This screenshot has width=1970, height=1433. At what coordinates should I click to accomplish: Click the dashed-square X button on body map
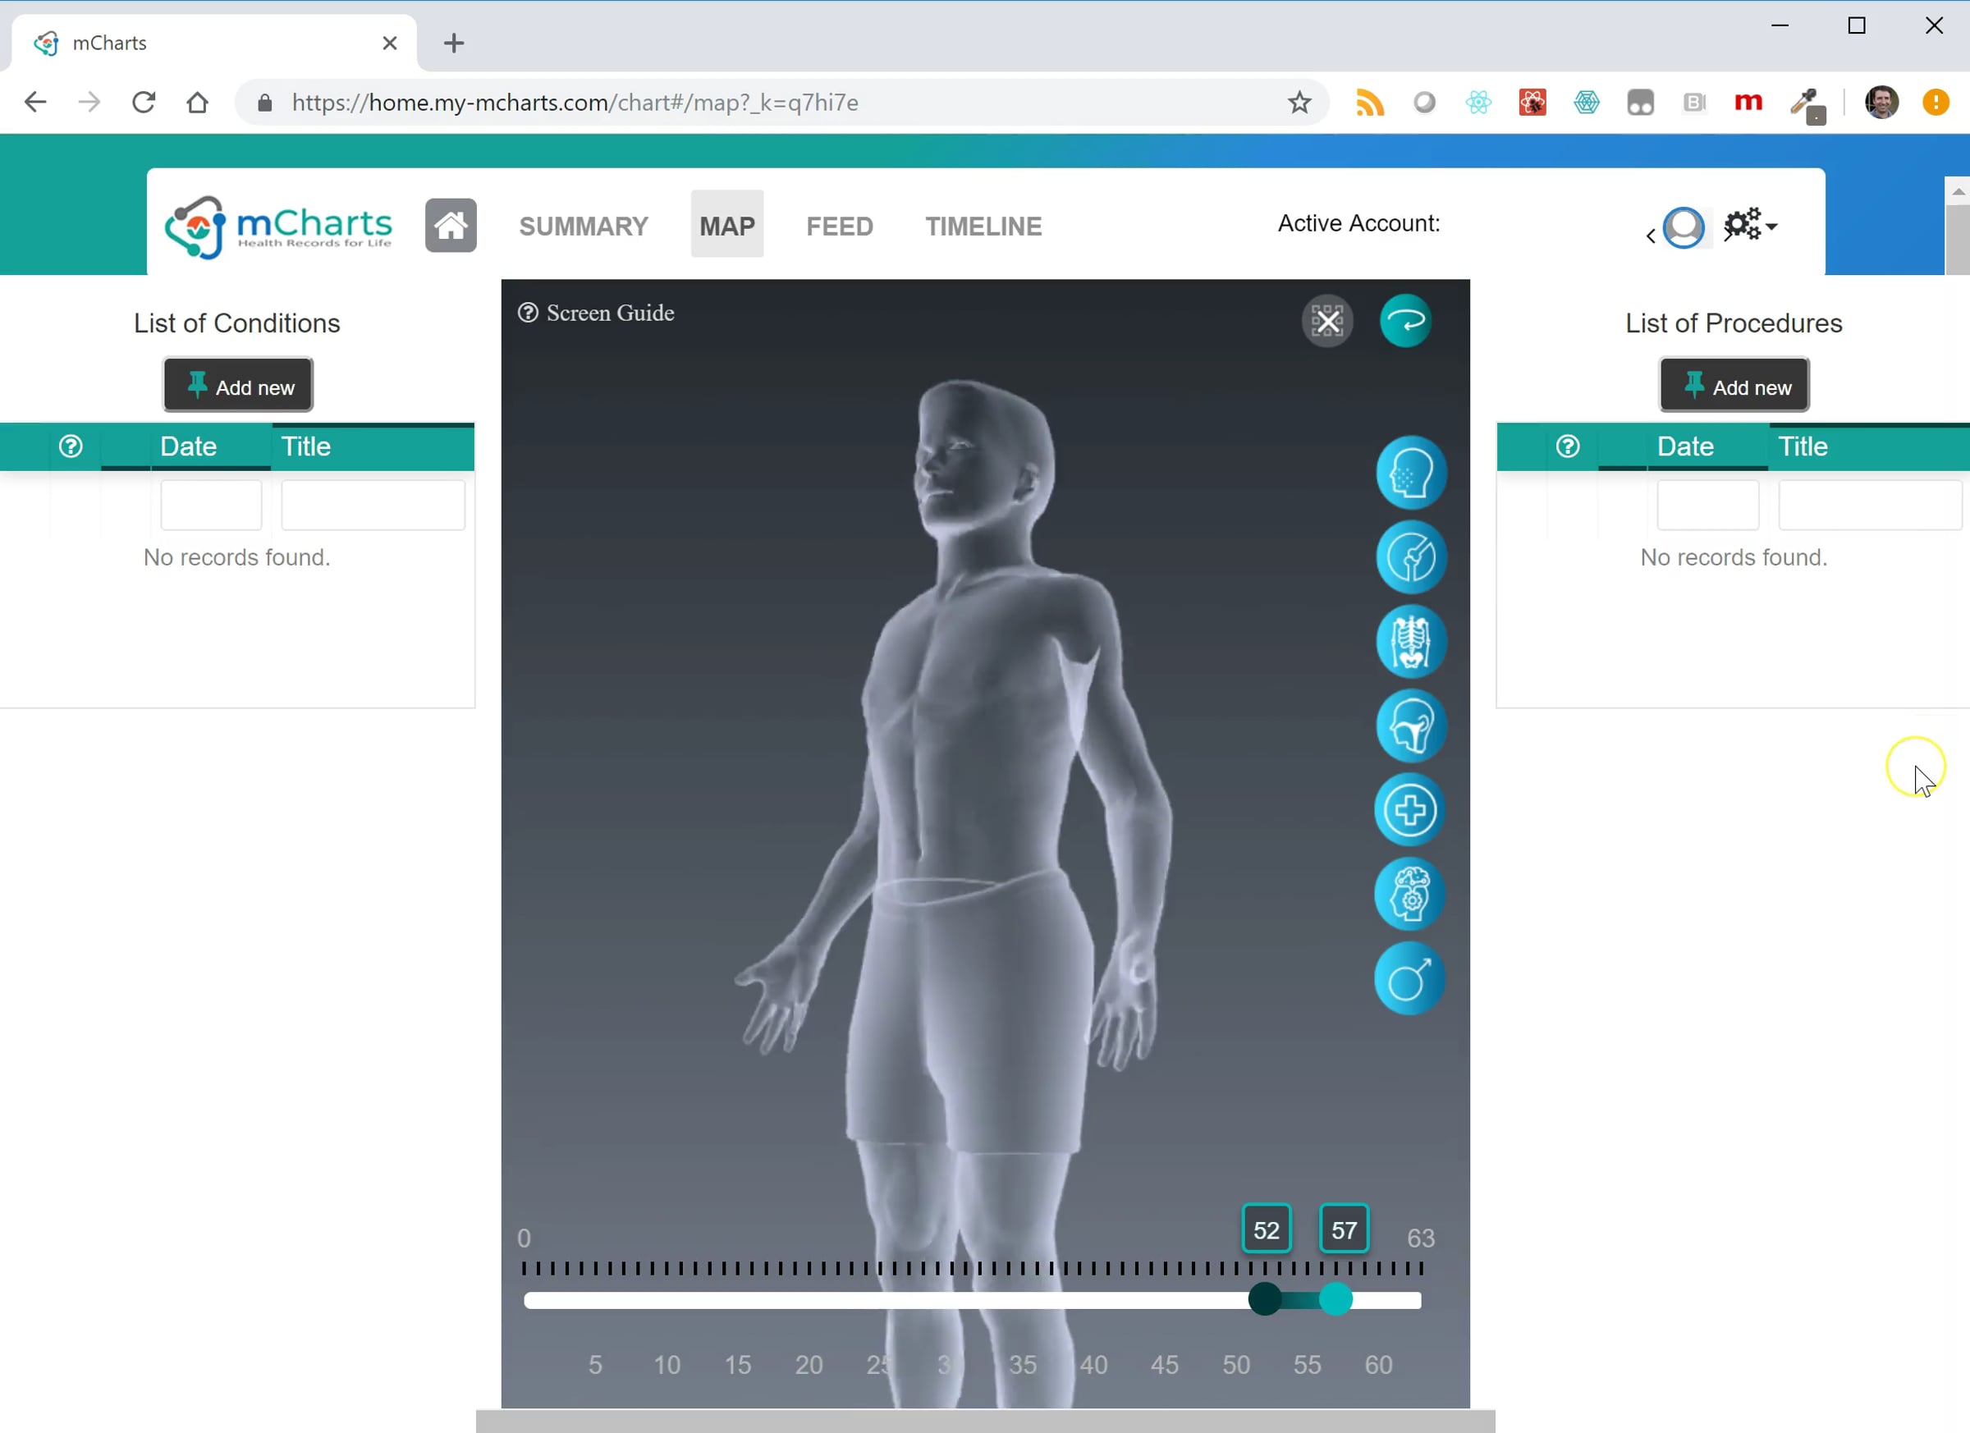pos(1327,322)
